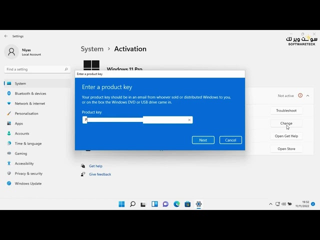Open the Niyas local account profile
This screenshot has height=240, width=320.
click(x=23, y=52)
